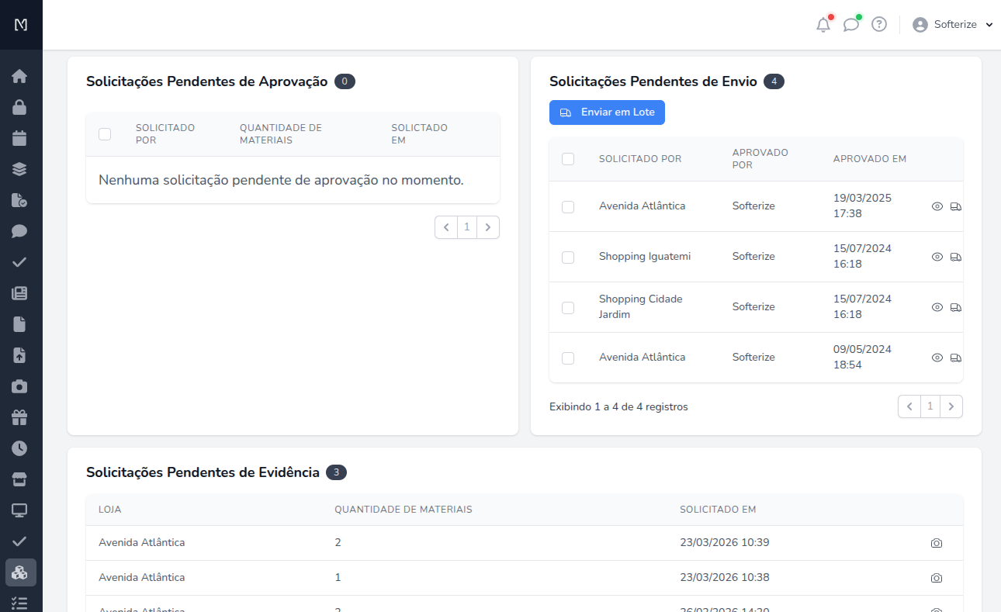Expand the Softerize account dropdown
Image resolution: width=1001 pixels, height=612 pixels.
coord(953,24)
